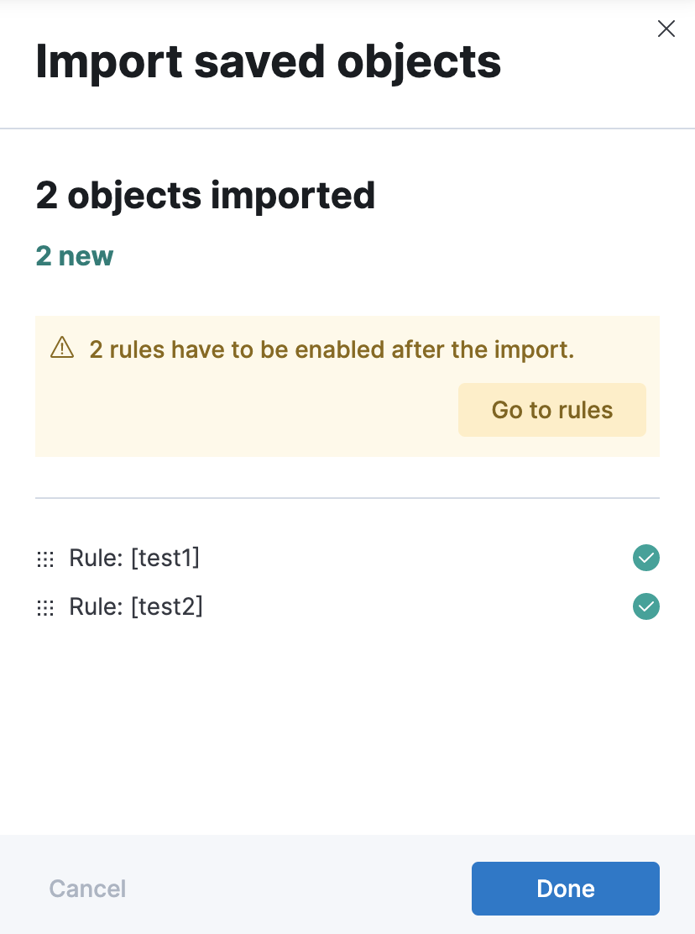
Task: Click the green success check for Rule: [test2]
Action: pyautogui.click(x=645, y=606)
